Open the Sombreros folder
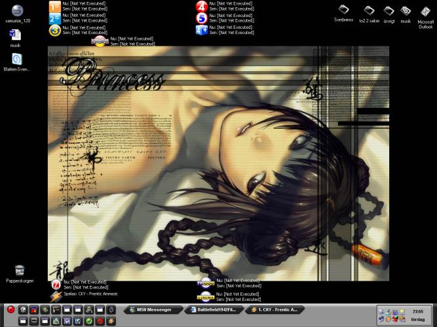The width and height of the screenshot is (437, 327). point(343,10)
